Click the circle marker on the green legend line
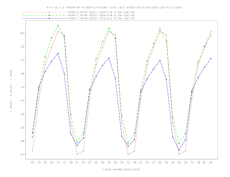The width and height of the screenshot is (230, 177). pos(49,15)
